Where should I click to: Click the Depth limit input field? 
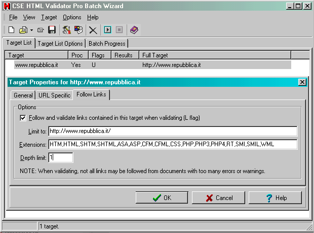tap(61, 158)
